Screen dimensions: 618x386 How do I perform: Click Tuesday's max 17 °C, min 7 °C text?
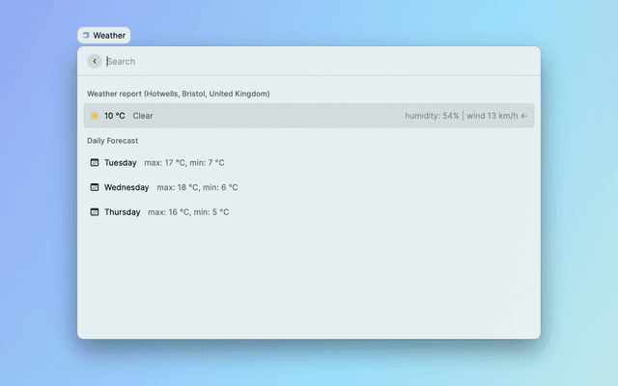pyautogui.click(x=184, y=162)
